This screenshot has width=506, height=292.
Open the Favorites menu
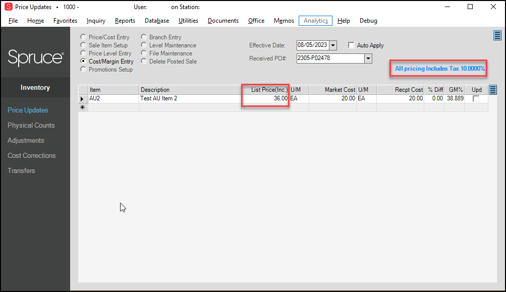65,21
